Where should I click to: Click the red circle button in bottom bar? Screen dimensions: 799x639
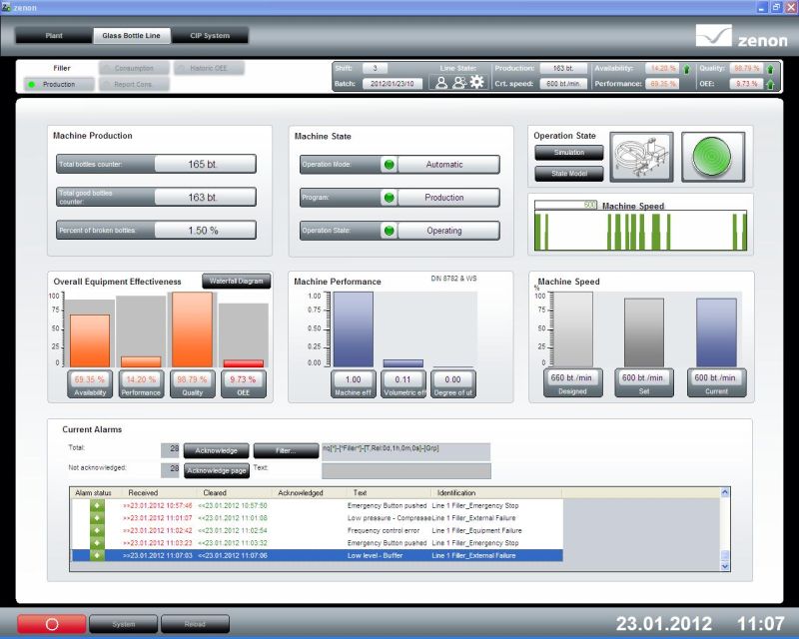[x=51, y=624]
